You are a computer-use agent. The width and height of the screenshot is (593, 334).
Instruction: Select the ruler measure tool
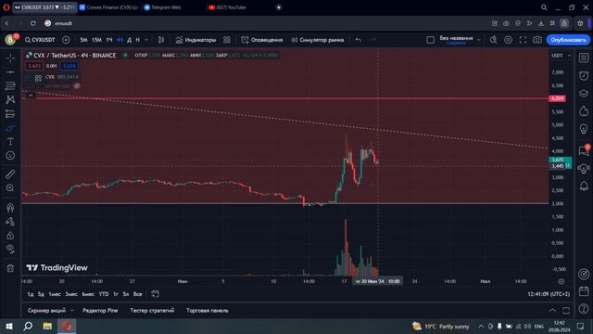10,174
